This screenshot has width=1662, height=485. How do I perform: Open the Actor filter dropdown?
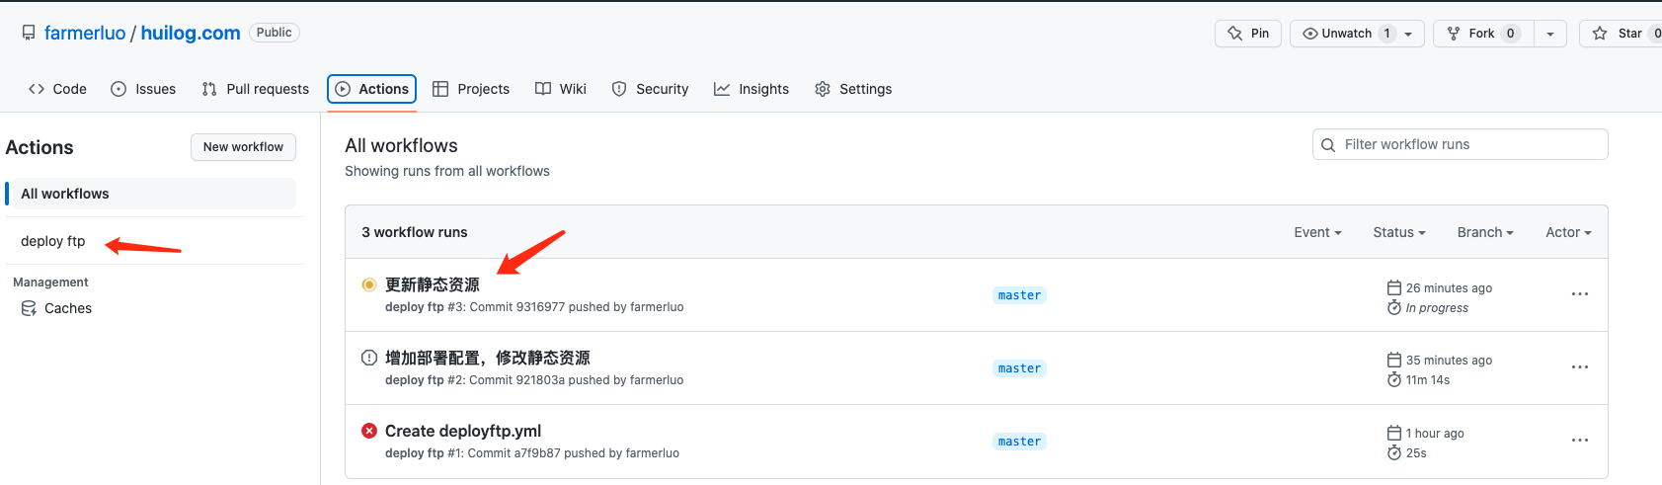(x=1568, y=232)
